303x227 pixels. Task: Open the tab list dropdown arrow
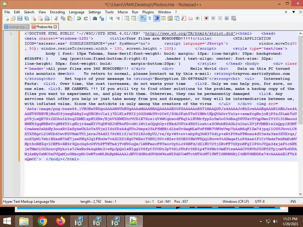click(294, 12)
